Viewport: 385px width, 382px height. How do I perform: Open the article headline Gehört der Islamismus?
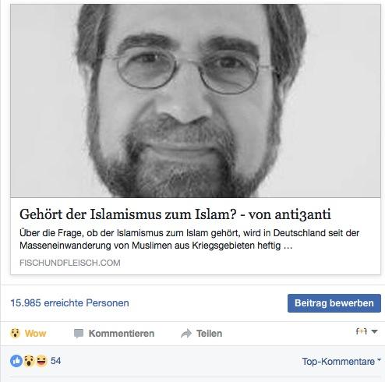[x=175, y=214]
